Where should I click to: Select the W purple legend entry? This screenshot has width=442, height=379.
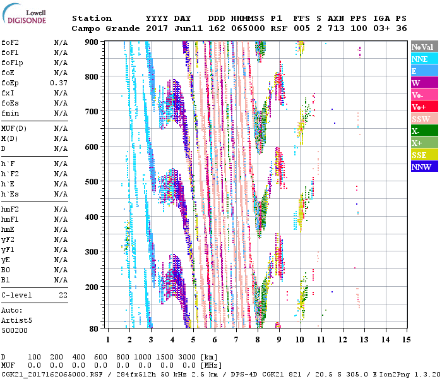tap(424, 83)
